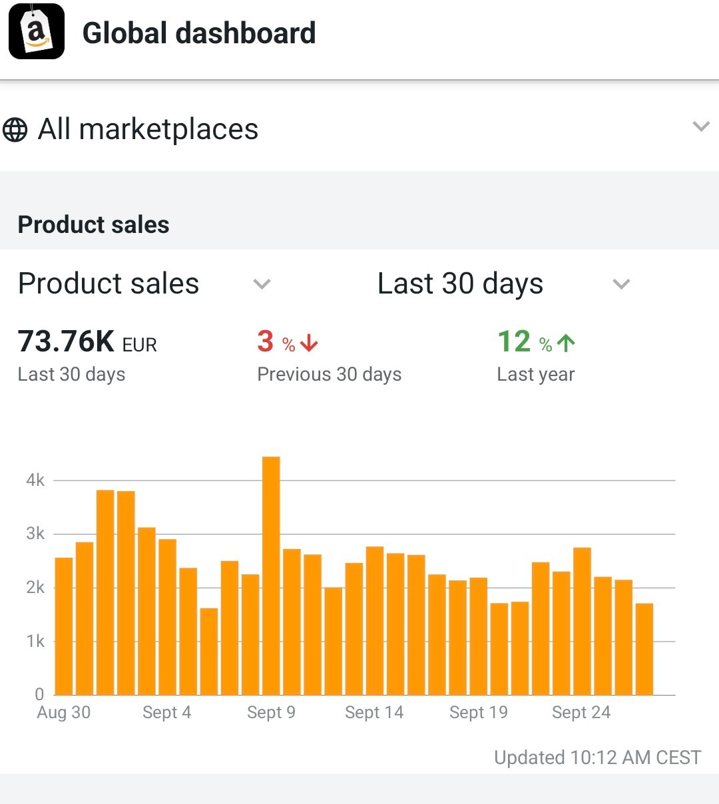Tap the Amazon Seller app logo
Screen dimensions: 719x804
click(x=35, y=31)
